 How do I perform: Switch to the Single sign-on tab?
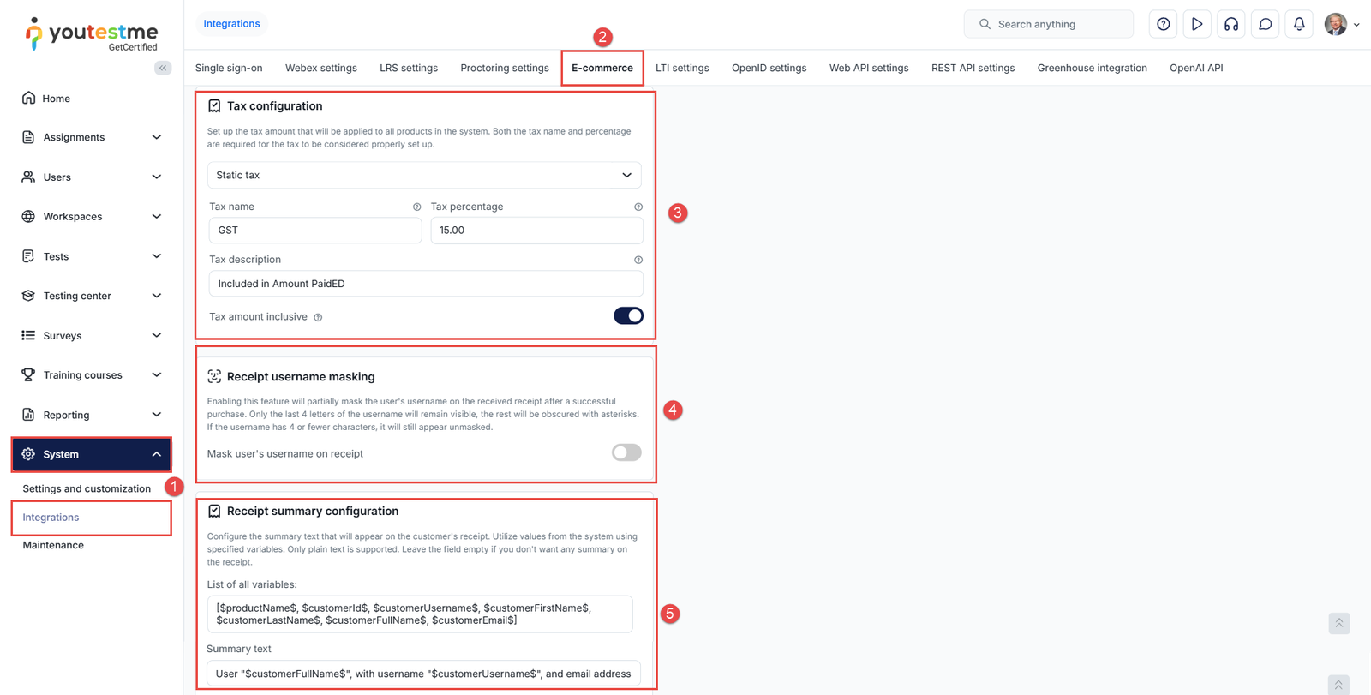229,68
